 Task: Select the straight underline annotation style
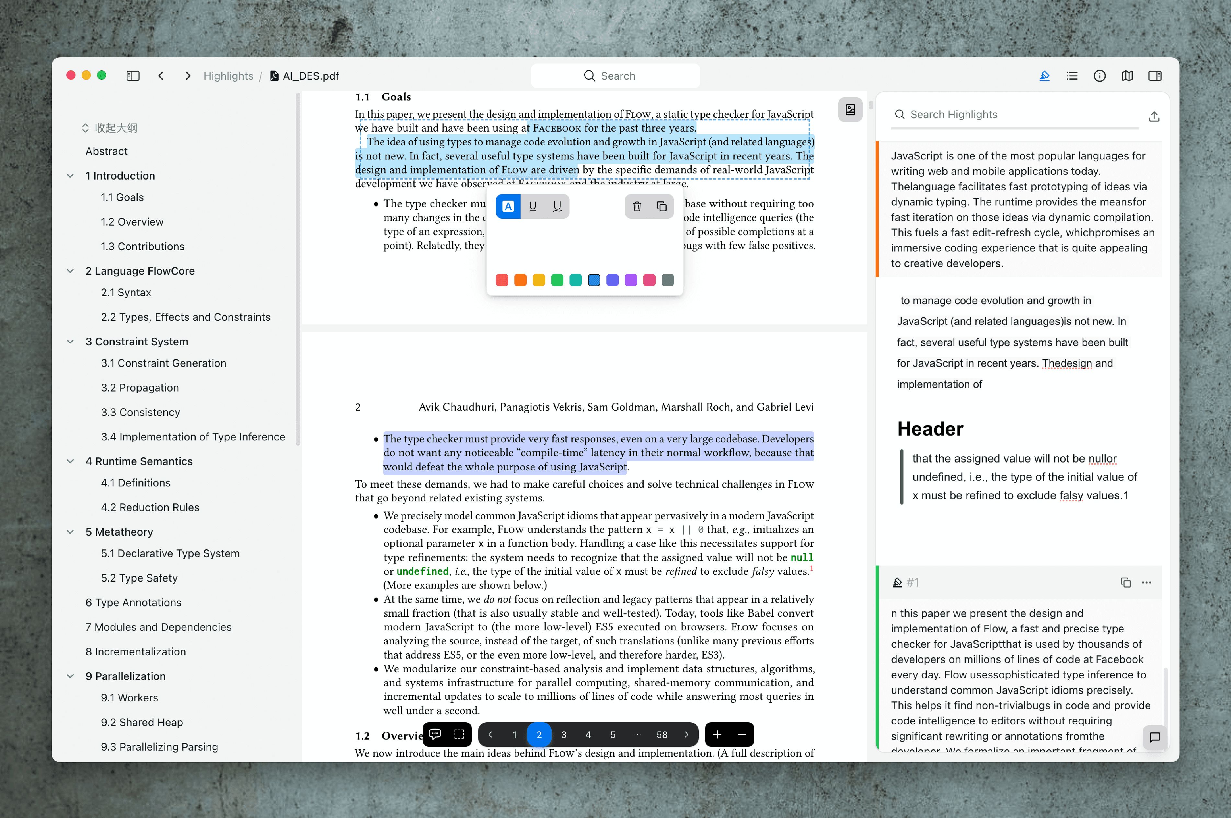click(532, 206)
